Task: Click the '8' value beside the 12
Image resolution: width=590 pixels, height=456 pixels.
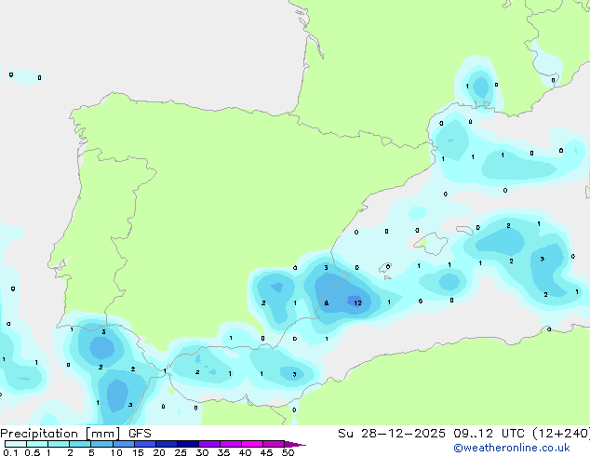Action: point(327,302)
